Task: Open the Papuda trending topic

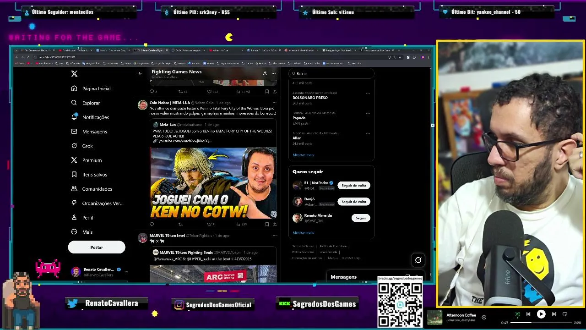Action: pos(299,118)
